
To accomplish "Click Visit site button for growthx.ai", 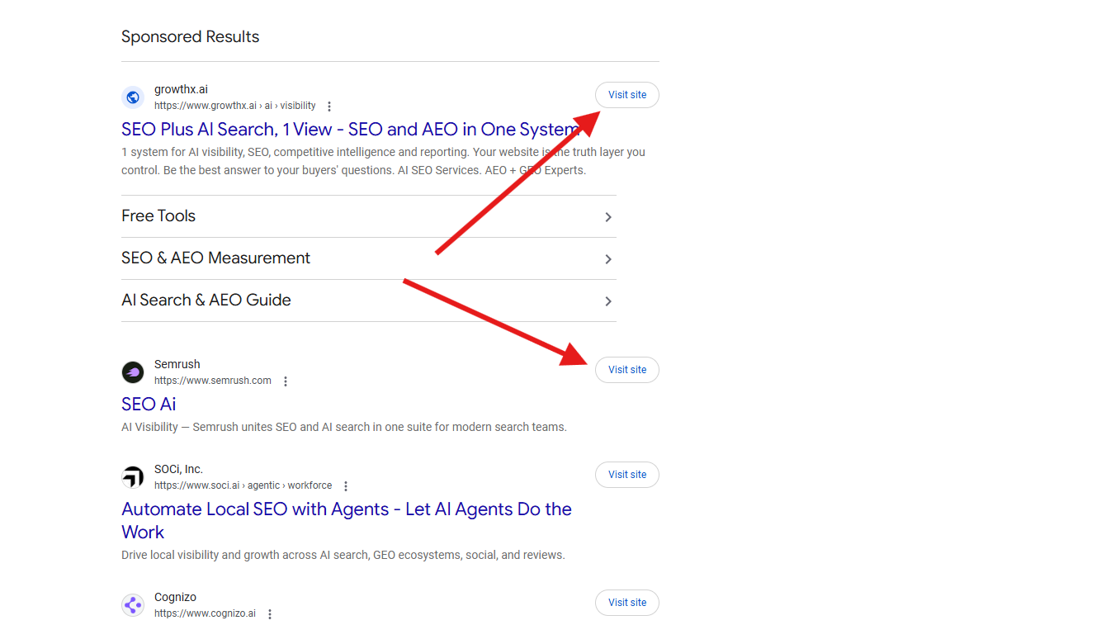I will (627, 95).
